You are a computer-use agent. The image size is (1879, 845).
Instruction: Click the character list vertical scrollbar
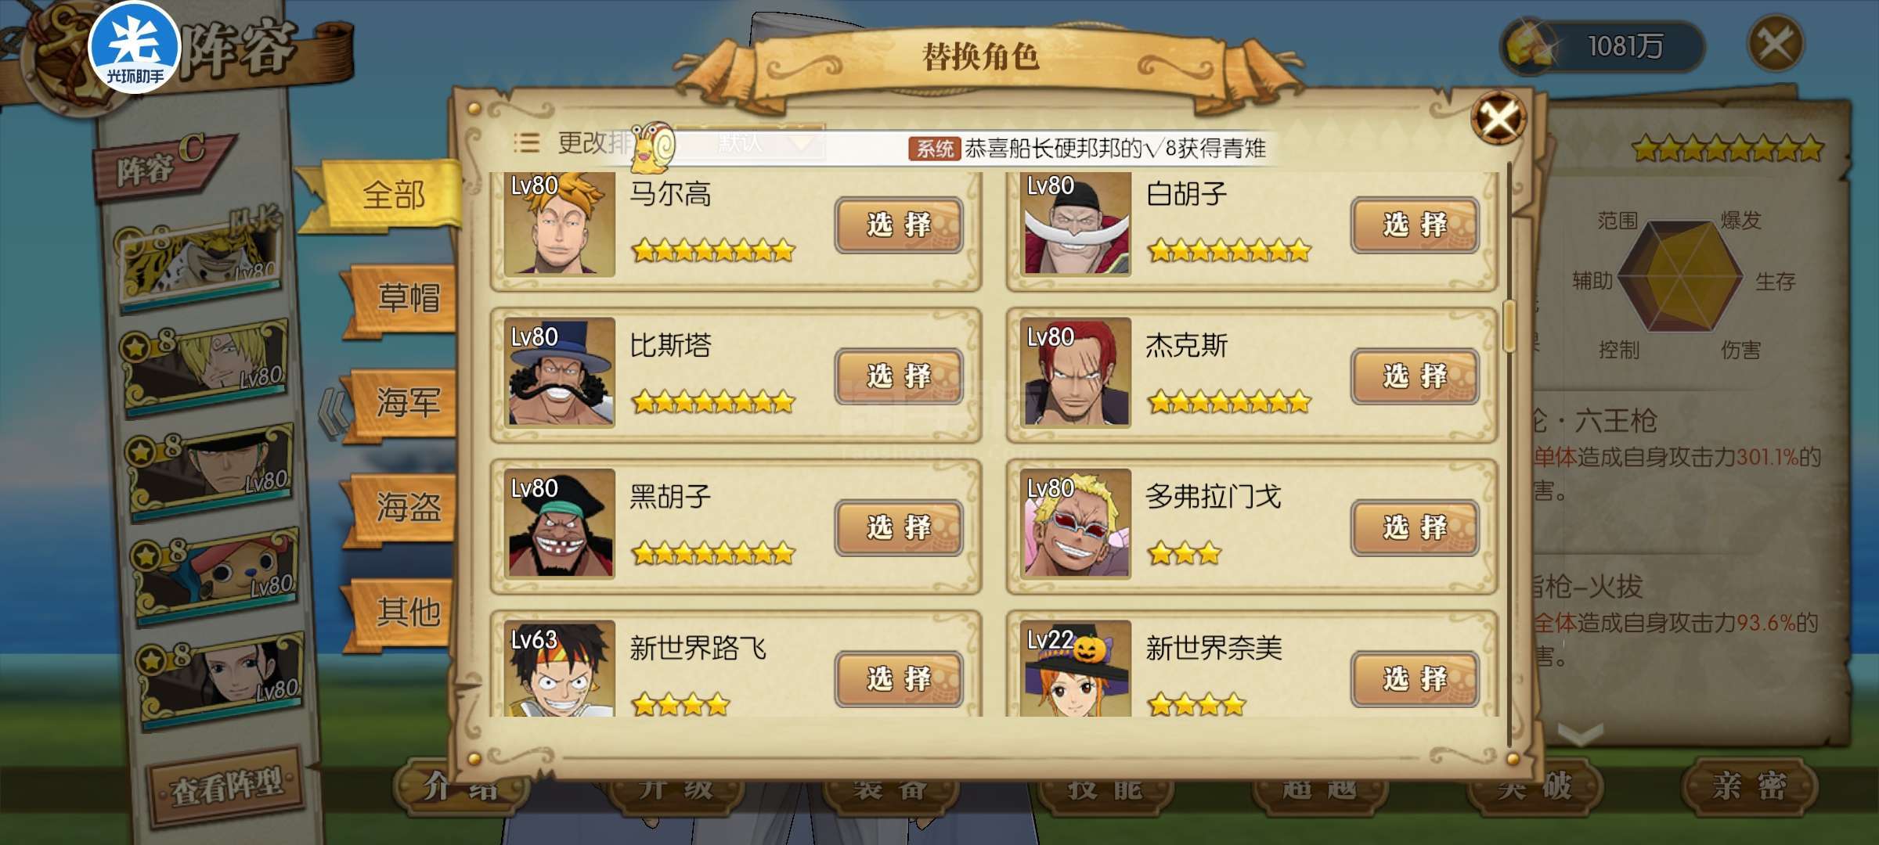click(1509, 325)
